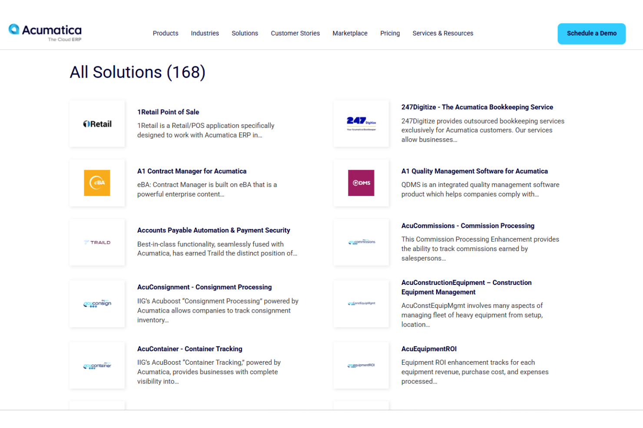Select Marketplace in the navigation
This screenshot has width=643, height=428.
coord(350,33)
